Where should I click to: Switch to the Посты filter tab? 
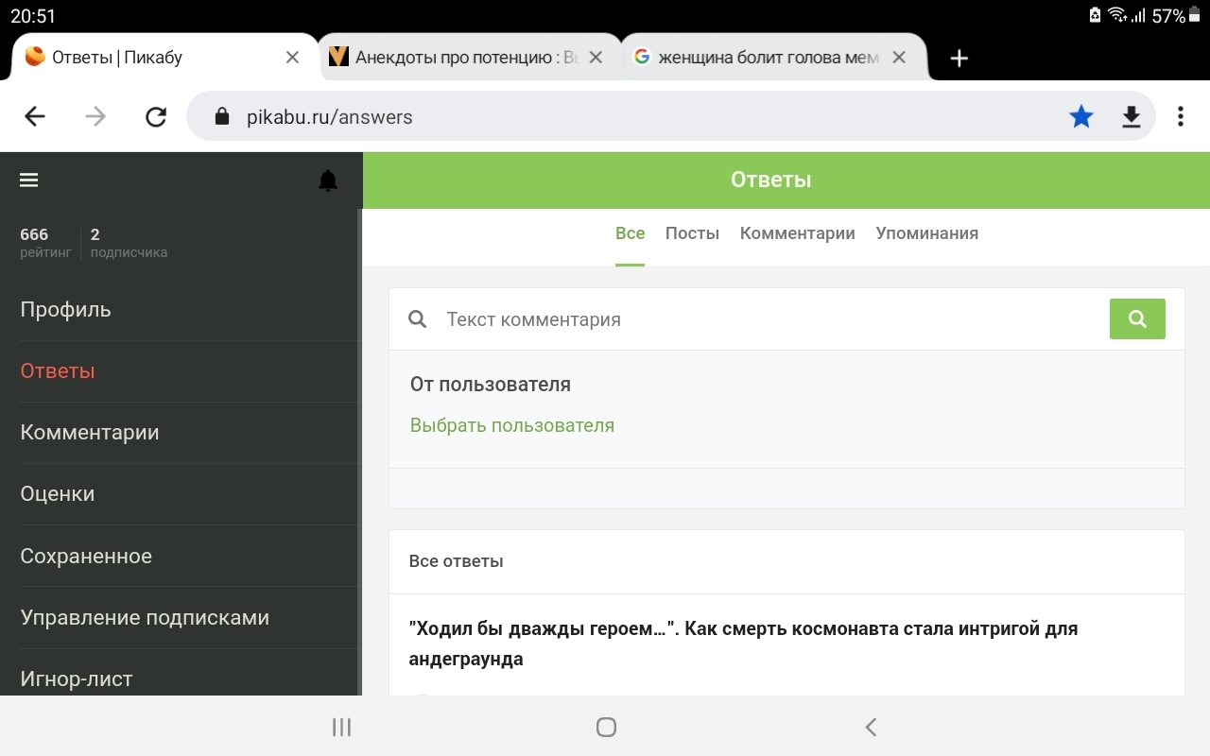(x=692, y=233)
